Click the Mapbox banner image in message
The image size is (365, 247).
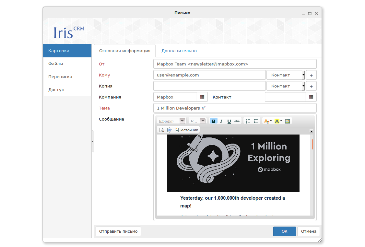pos(233,163)
